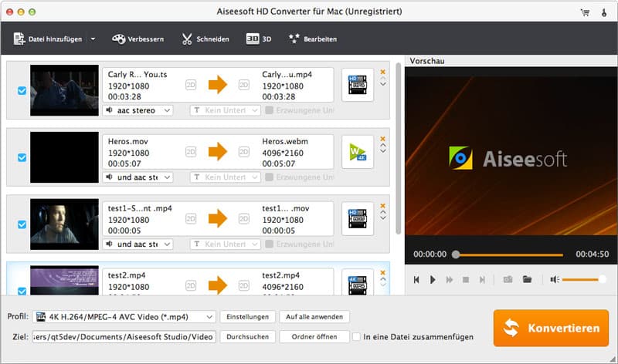Move Carly R... You.ts with reorder arrows
Viewport: 618px width, 364px height.
pos(382,82)
